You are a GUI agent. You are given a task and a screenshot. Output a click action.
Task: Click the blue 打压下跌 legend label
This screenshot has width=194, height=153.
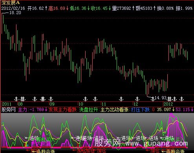click(141, 109)
